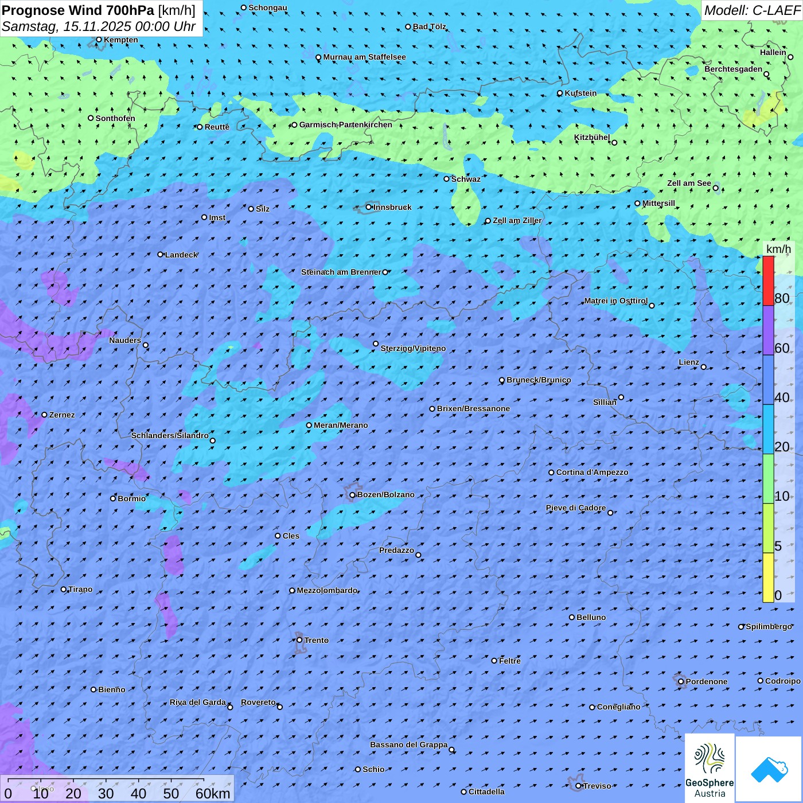The height and width of the screenshot is (803, 803).
Task: Click the Feltre town label
Action: coord(509,661)
